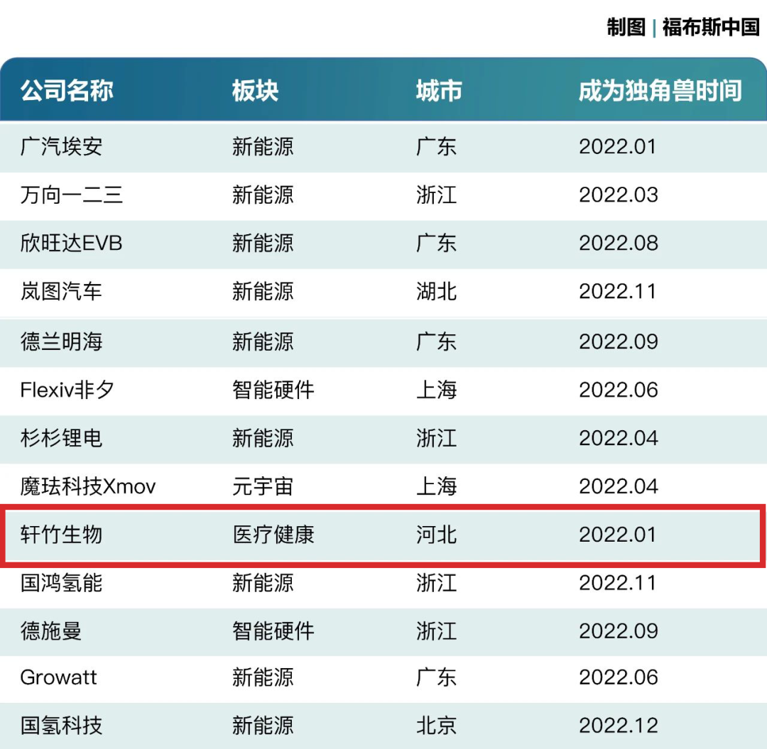This screenshot has height=749, width=767.
Task: Click date 2022.06 in Flexiv非夕 row
Action: 619,390
